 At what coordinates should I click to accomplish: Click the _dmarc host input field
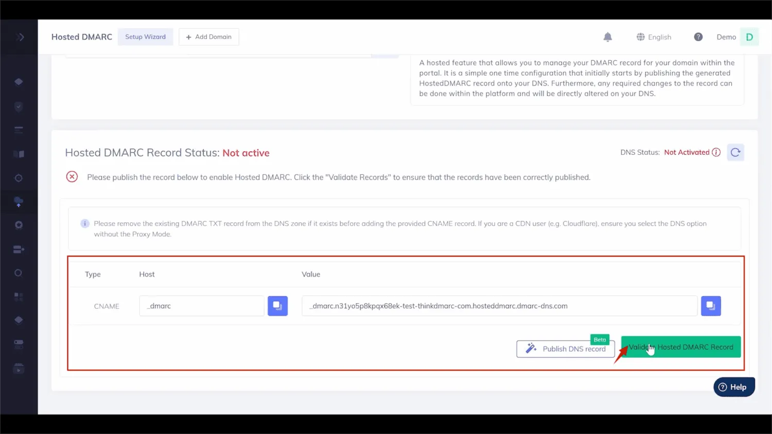click(x=202, y=306)
